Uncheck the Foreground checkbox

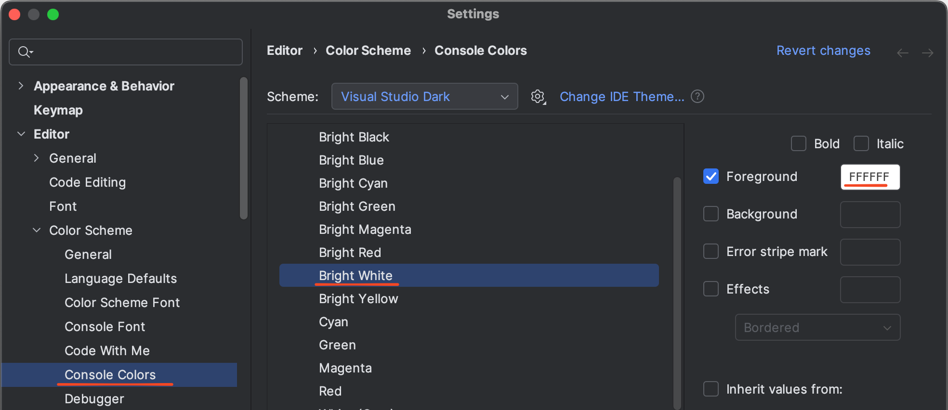(x=711, y=176)
